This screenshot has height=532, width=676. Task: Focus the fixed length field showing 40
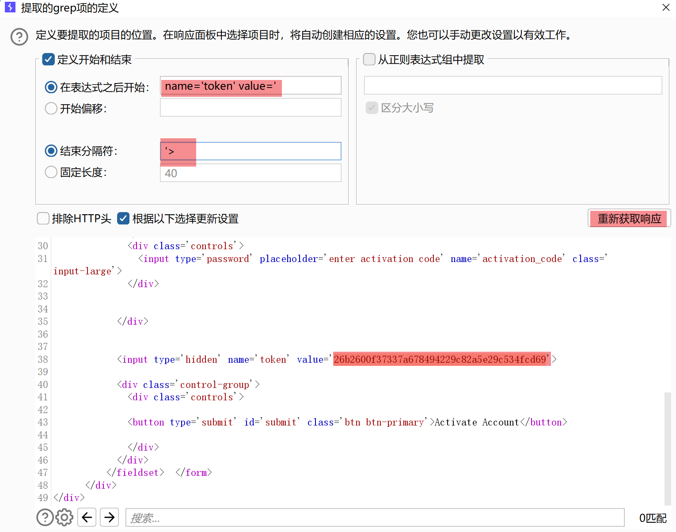(x=251, y=173)
